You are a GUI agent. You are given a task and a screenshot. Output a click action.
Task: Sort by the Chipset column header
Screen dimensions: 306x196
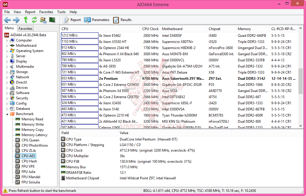(221, 29)
